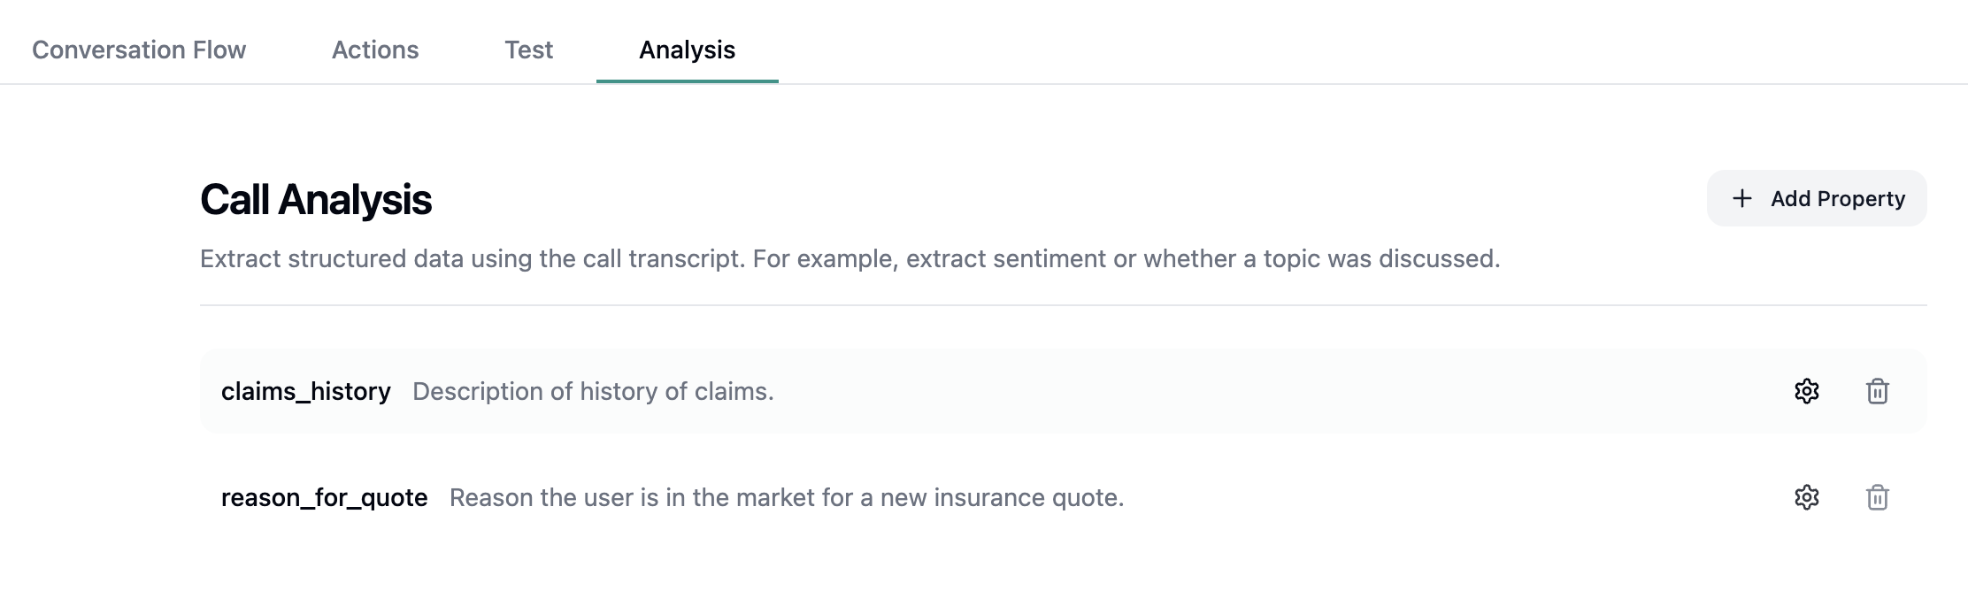Click the claims_history property name

[305, 391]
